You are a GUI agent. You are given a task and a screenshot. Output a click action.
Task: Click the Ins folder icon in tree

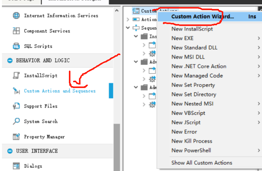coord(144,36)
